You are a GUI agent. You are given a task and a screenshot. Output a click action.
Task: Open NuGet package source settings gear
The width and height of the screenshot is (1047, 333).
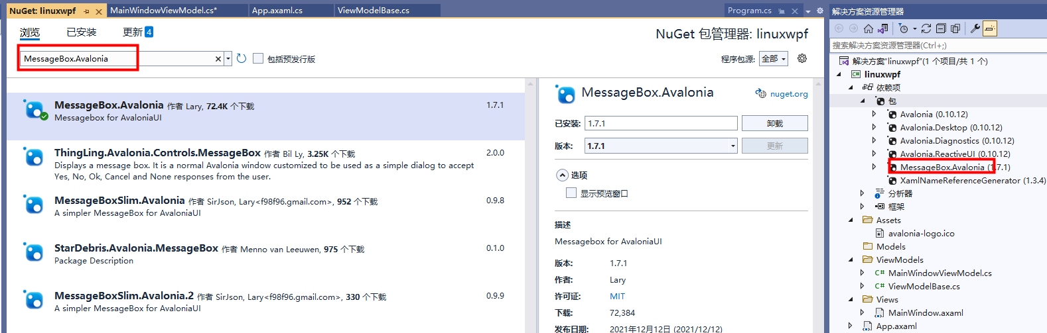(x=802, y=58)
